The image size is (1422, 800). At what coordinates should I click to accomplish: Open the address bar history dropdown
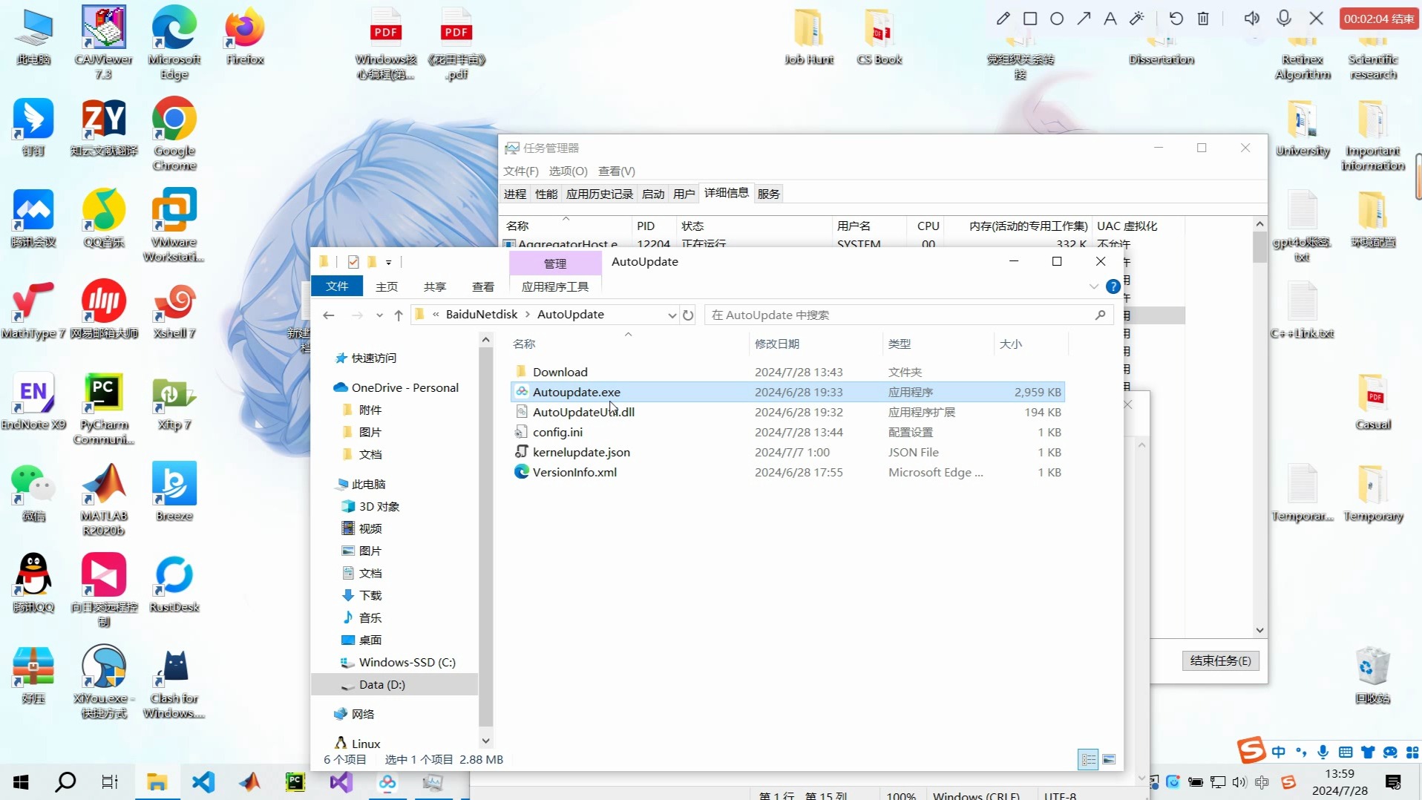(x=672, y=315)
